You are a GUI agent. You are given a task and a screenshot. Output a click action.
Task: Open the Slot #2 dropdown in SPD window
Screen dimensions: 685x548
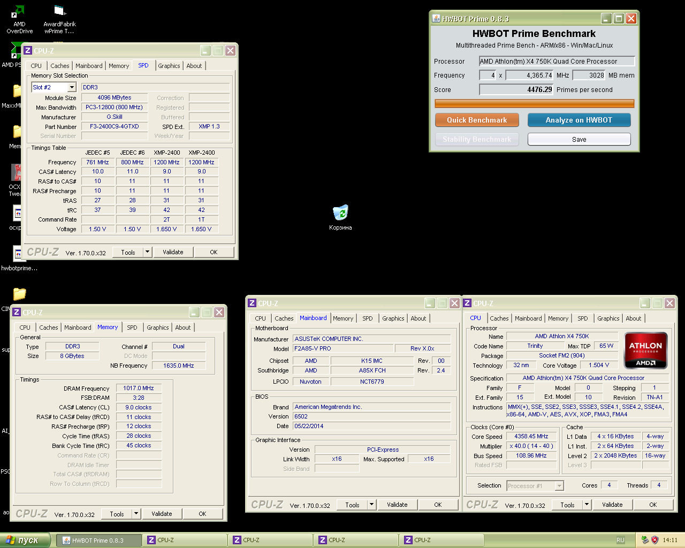pyautogui.click(x=72, y=87)
